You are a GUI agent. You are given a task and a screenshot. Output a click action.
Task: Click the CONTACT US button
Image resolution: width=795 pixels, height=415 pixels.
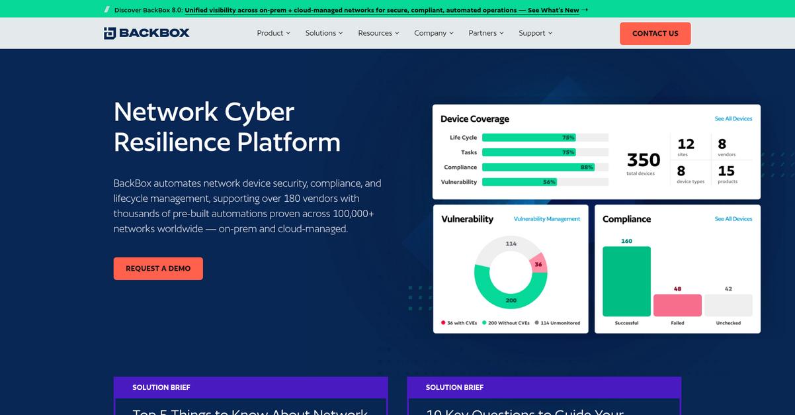click(x=655, y=34)
